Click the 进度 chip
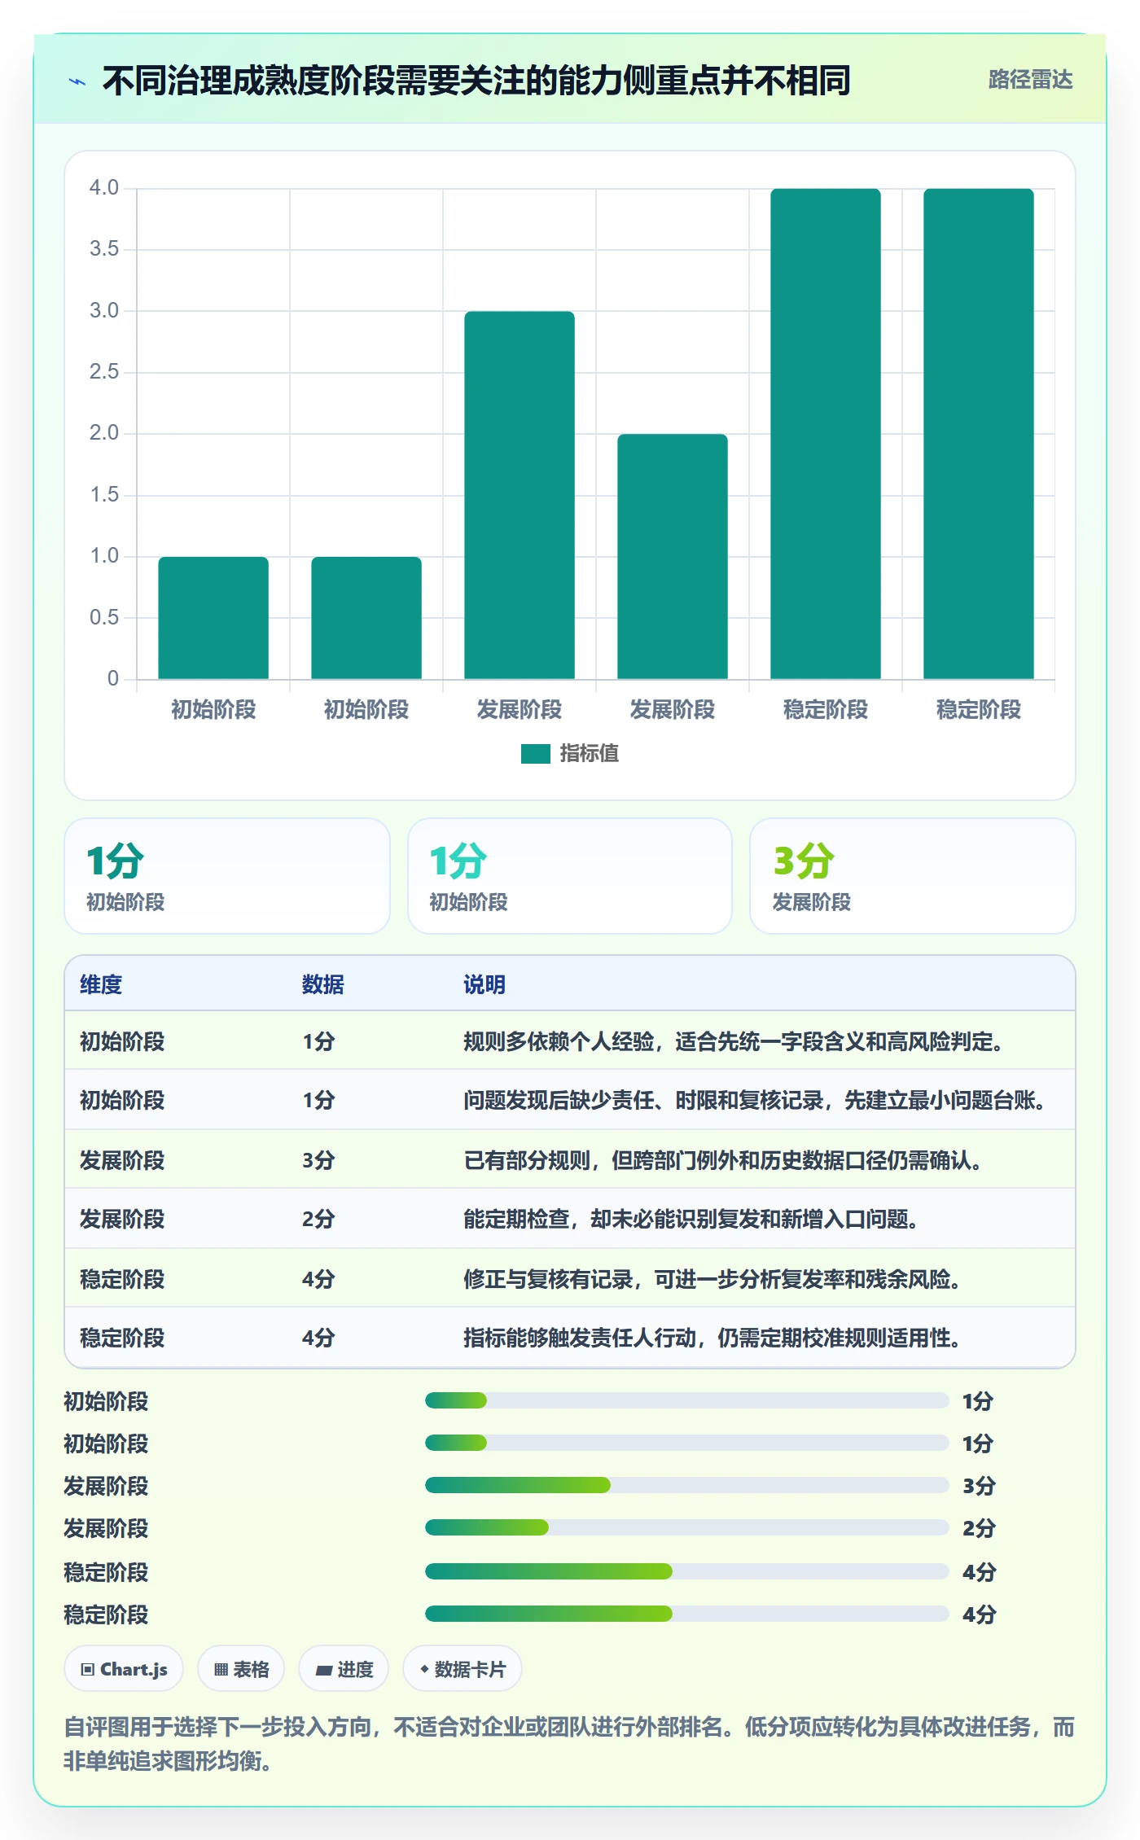 click(344, 1669)
